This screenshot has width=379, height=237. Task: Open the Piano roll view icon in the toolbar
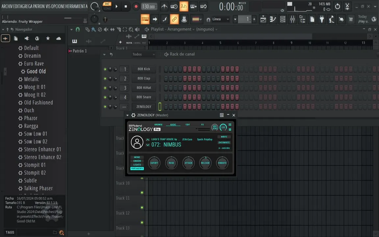pos(273,19)
